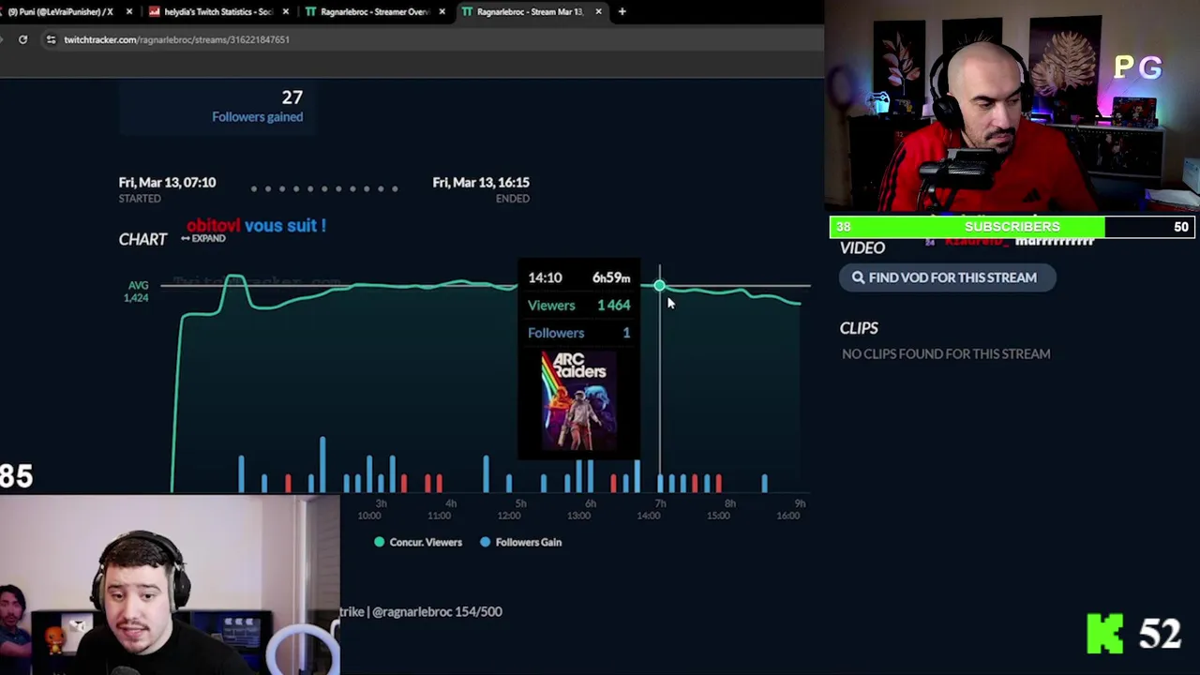Open site information icon in address bar
Viewport: 1200px width, 675px height.
click(x=51, y=39)
